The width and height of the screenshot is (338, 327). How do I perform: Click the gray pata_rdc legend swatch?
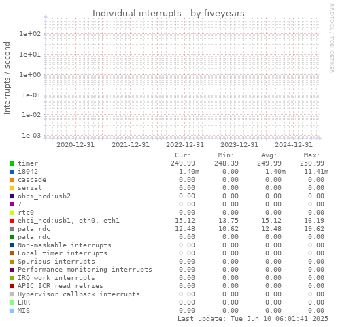[x=12, y=229]
